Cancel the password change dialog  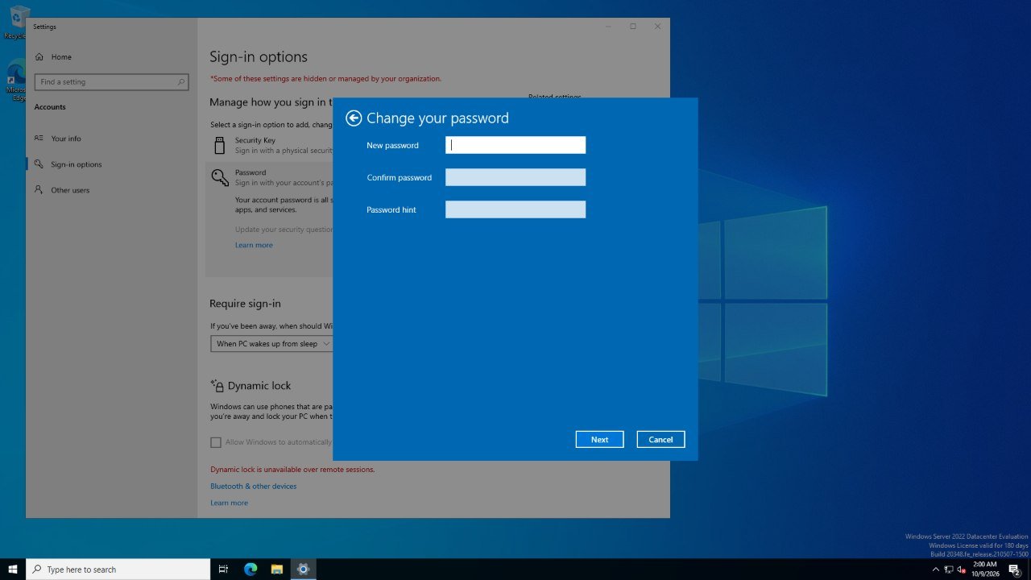[x=660, y=439]
